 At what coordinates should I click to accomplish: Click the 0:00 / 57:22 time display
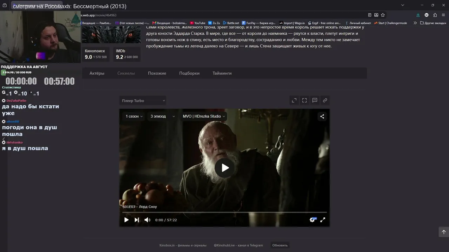(166, 220)
